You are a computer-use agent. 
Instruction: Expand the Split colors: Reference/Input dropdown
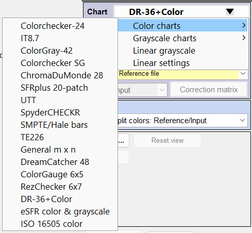[x=242, y=121]
